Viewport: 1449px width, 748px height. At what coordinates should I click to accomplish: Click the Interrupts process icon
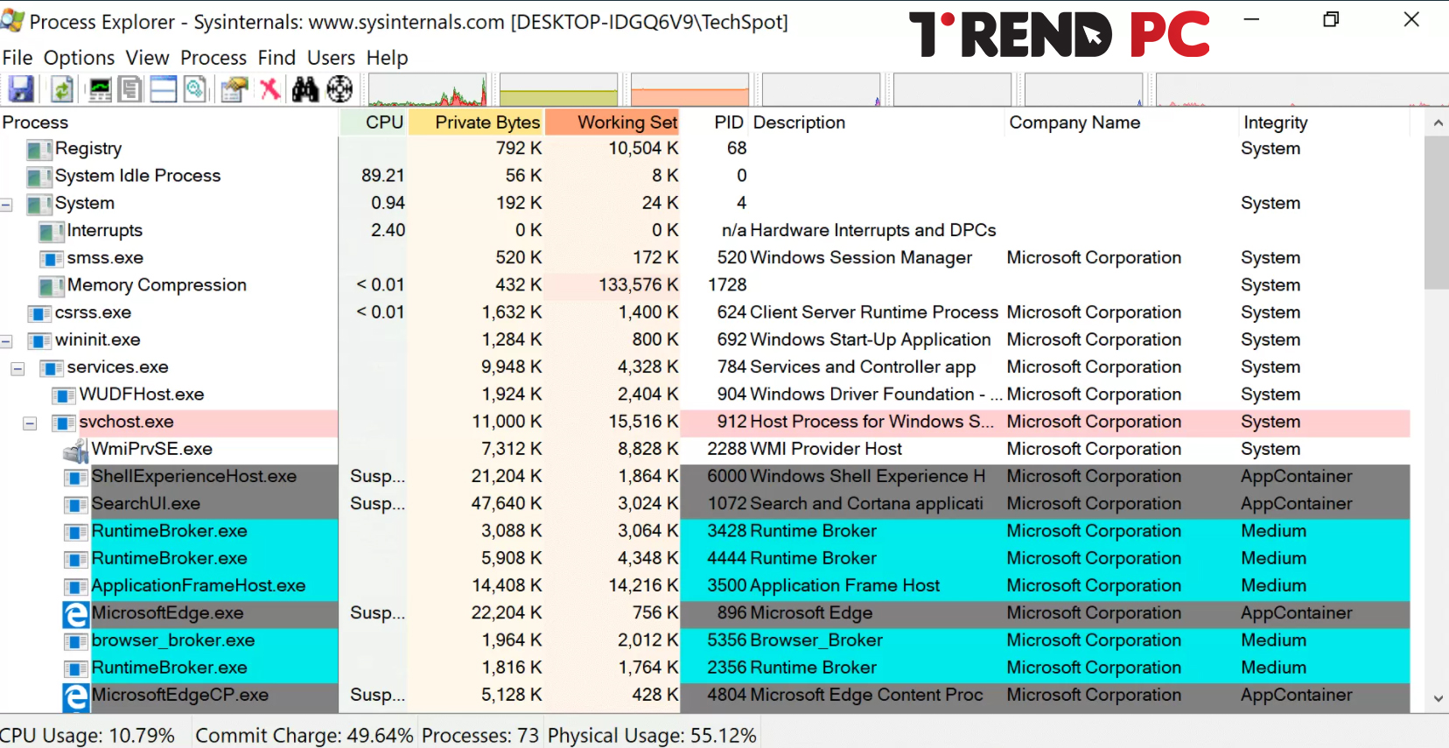tap(52, 232)
